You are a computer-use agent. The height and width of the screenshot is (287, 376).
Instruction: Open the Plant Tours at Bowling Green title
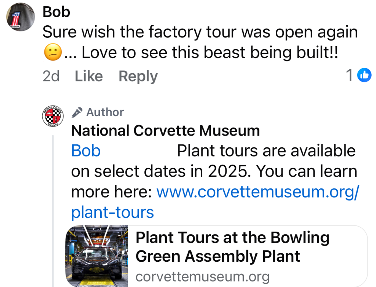pos(232,247)
